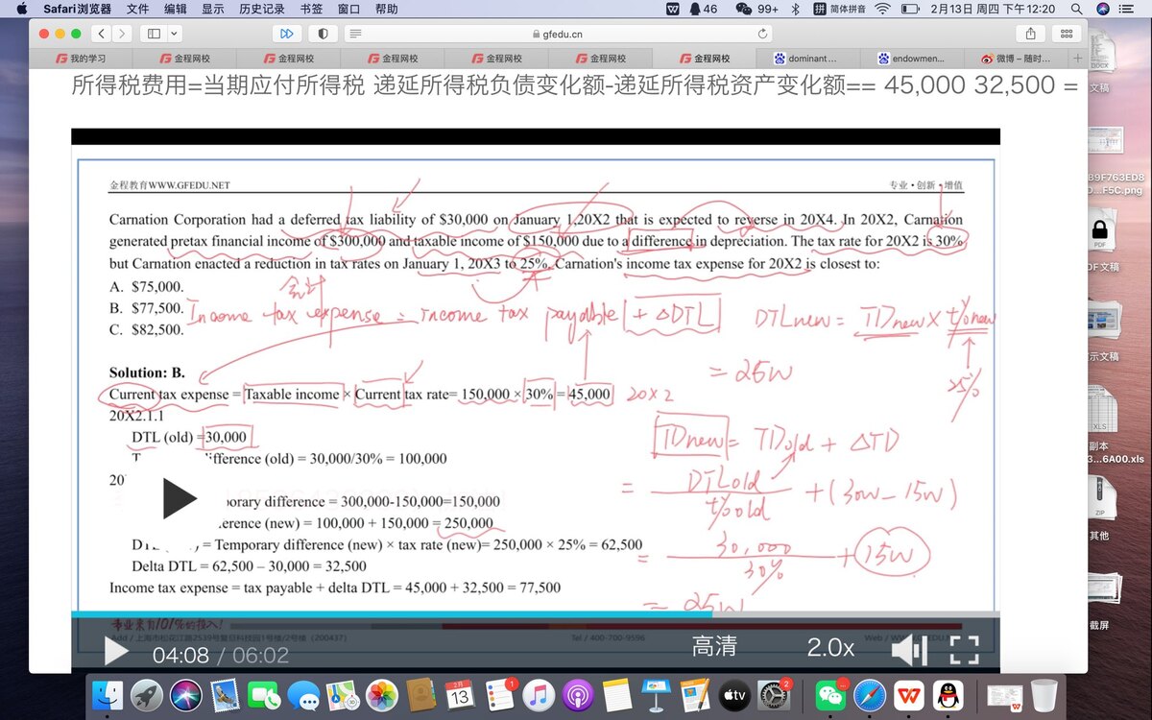Open Launchpad rocket in the Dock
Image resolution: width=1152 pixels, height=720 pixels.
click(x=147, y=694)
